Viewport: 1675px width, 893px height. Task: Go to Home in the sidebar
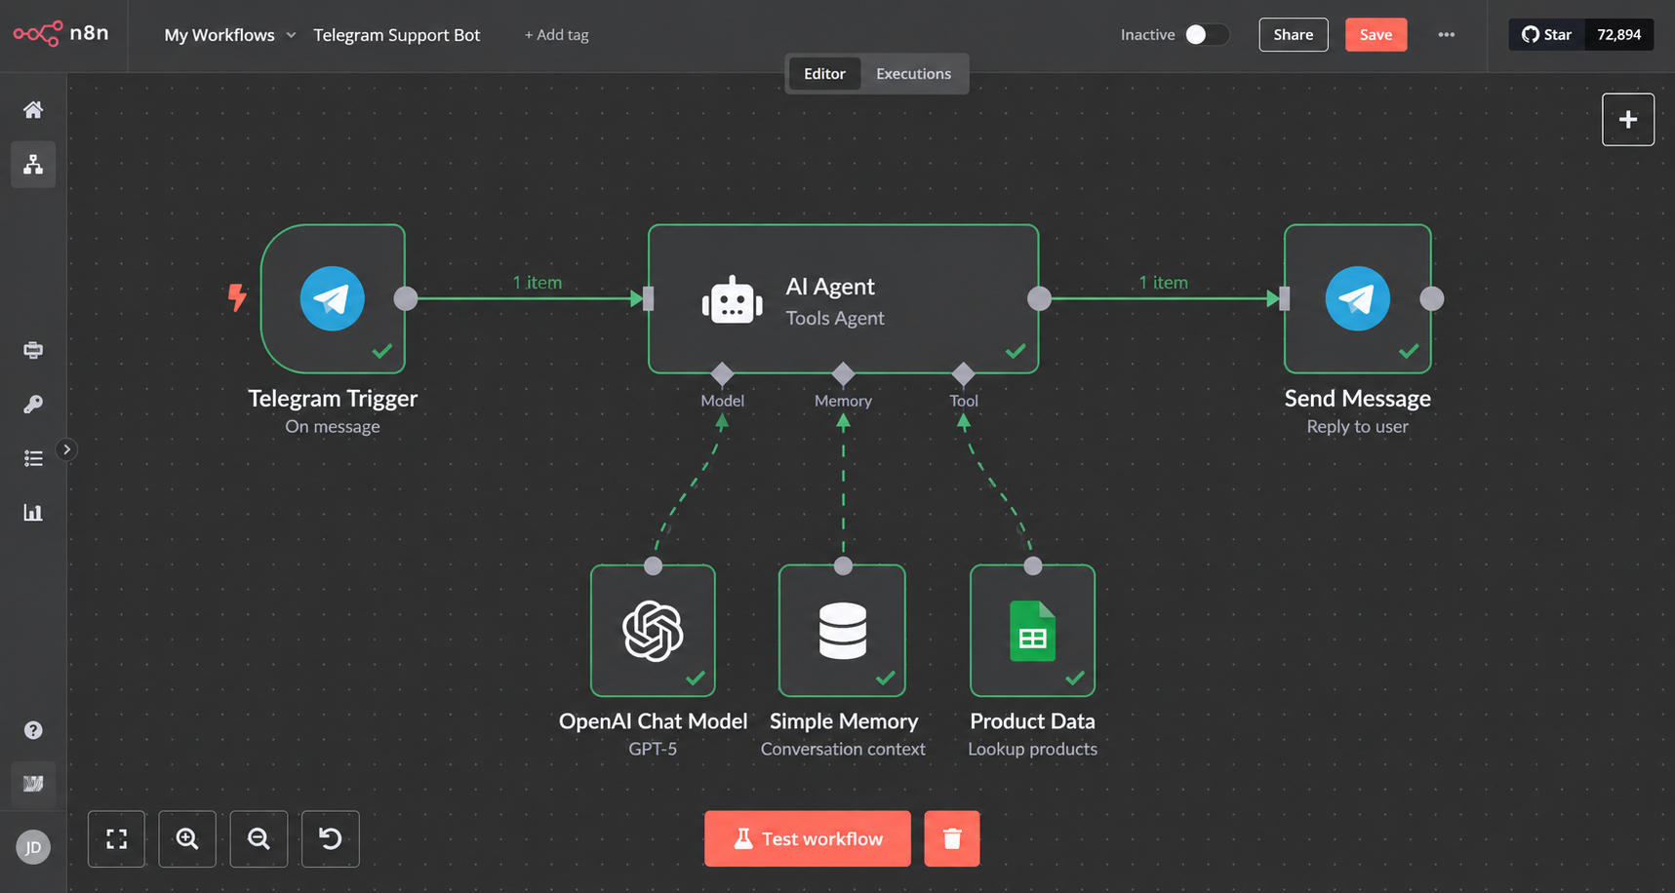point(33,109)
